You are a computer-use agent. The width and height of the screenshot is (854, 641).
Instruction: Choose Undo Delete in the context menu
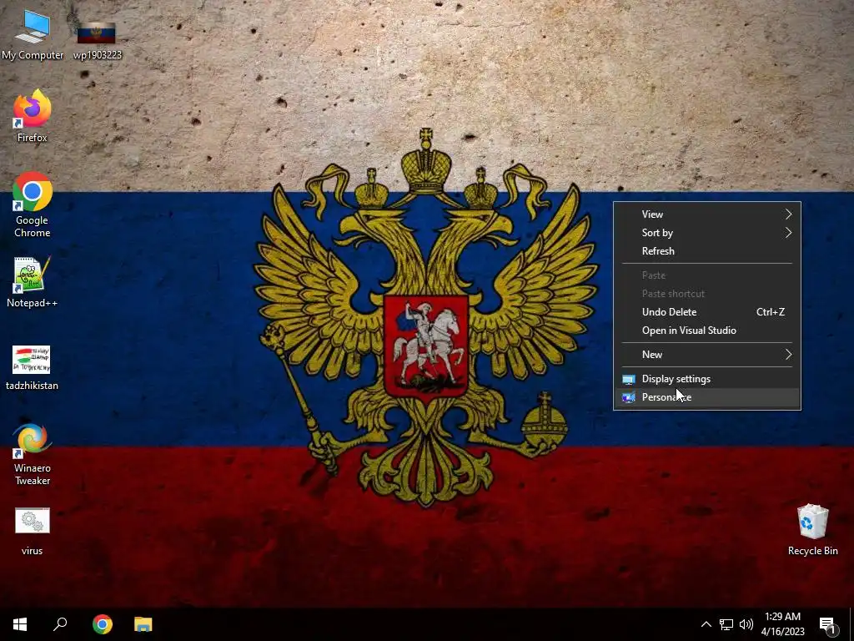(x=707, y=312)
